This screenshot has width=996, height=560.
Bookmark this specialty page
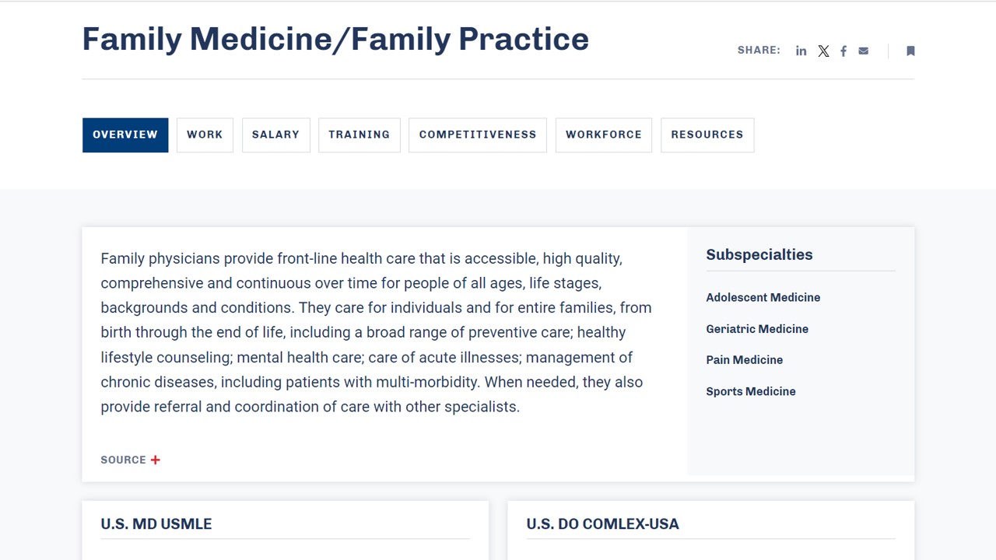coord(910,51)
